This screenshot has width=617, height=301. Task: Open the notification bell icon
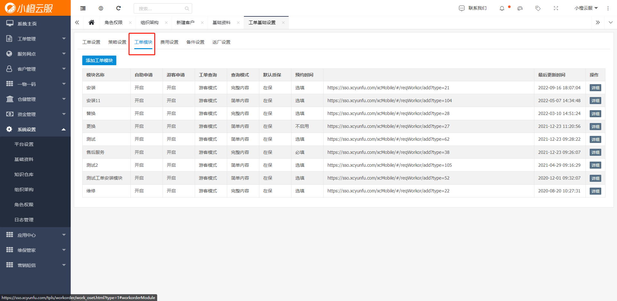tap(502, 8)
